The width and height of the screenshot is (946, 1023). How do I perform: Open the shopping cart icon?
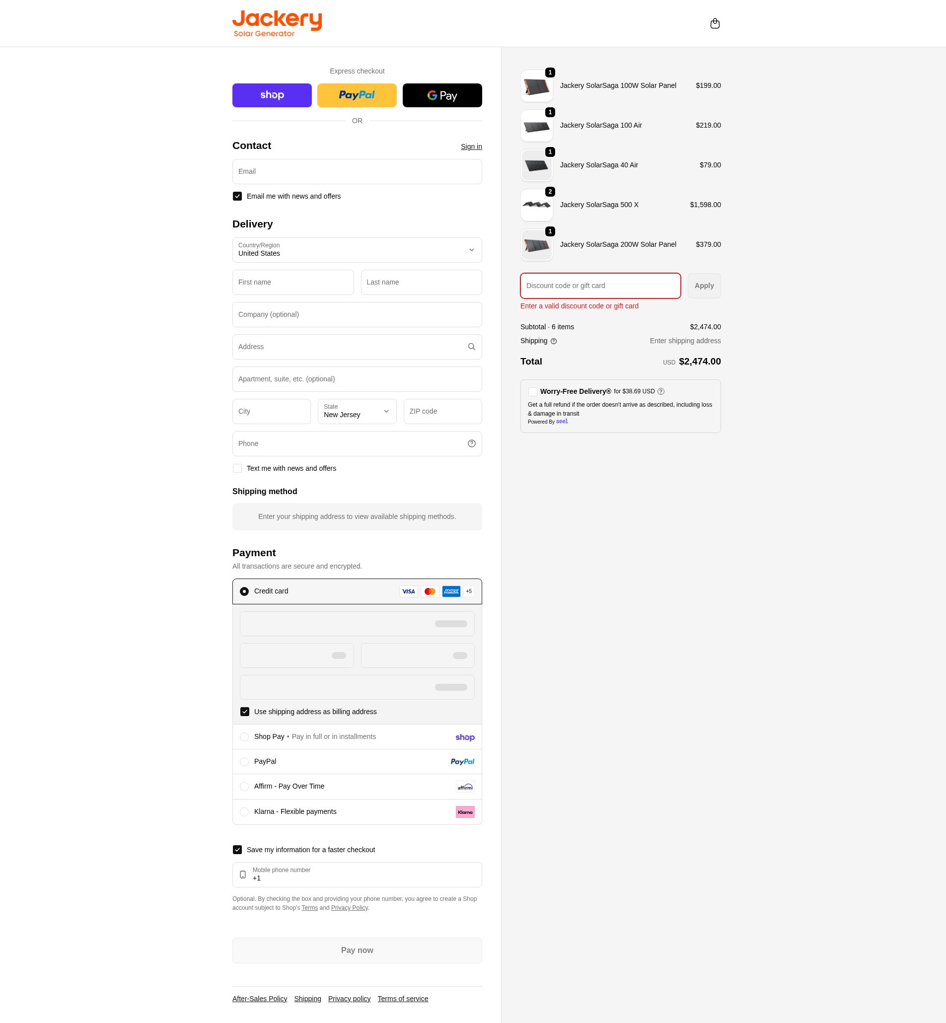(715, 23)
